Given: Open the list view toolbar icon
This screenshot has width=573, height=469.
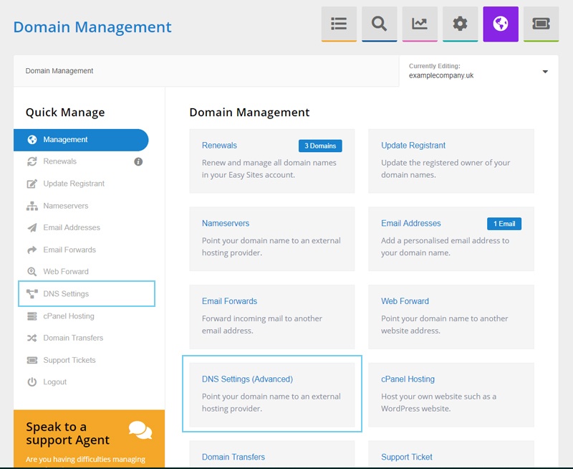Looking at the screenshot, I should tap(339, 24).
